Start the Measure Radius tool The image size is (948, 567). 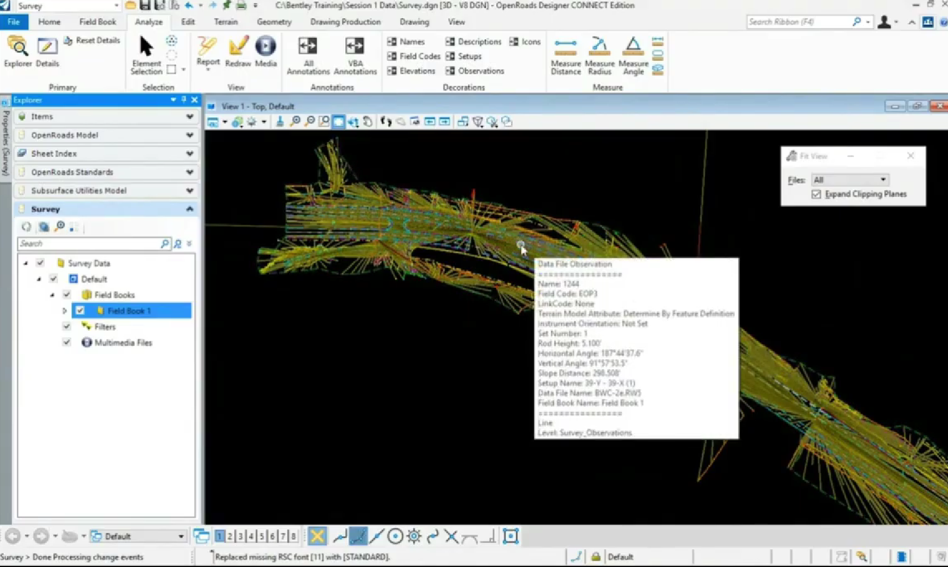600,55
